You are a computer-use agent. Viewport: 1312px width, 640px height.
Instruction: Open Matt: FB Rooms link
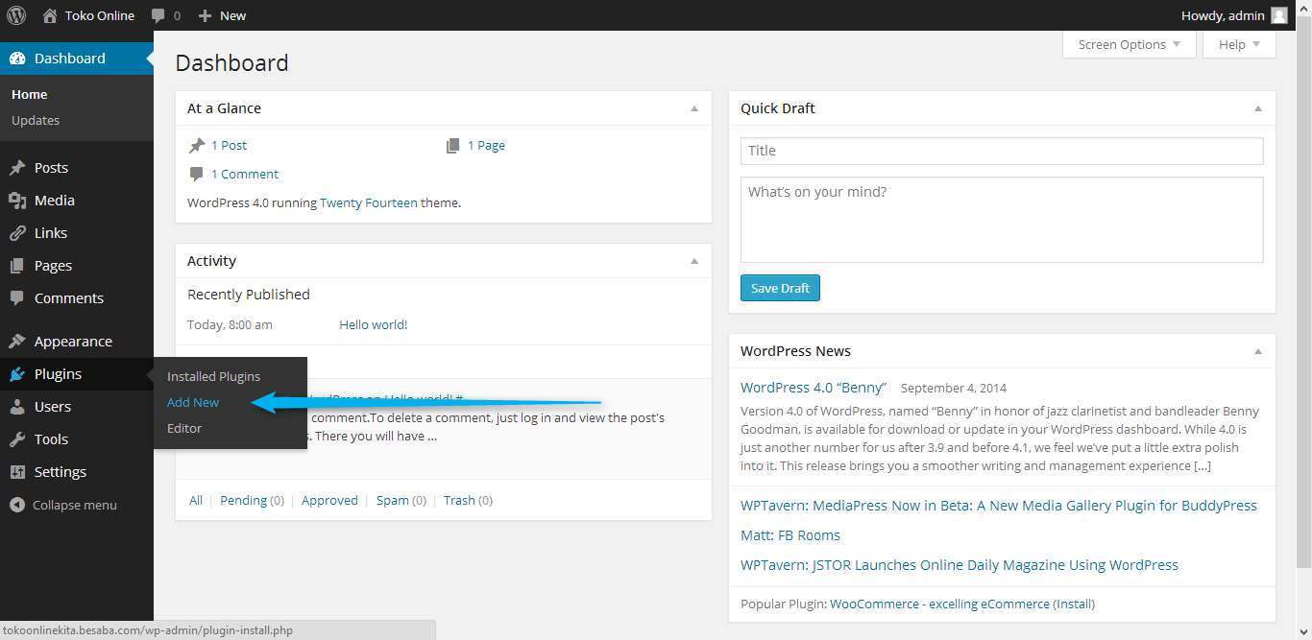790,535
